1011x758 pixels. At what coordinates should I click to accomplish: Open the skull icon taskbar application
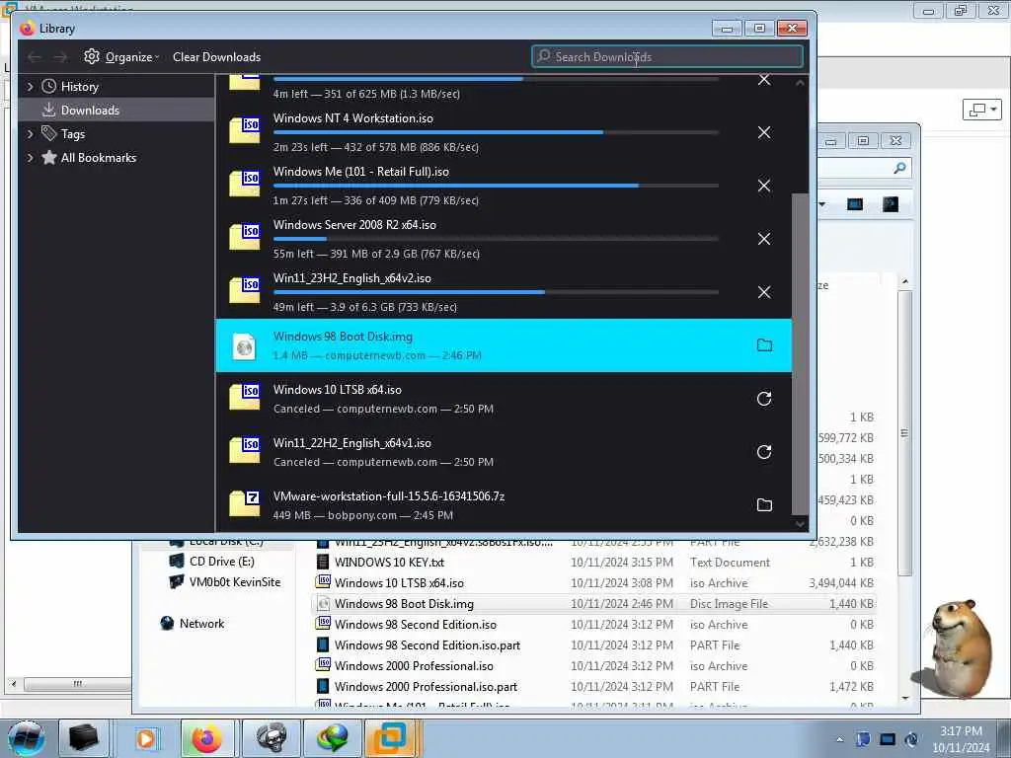(x=272, y=738)
